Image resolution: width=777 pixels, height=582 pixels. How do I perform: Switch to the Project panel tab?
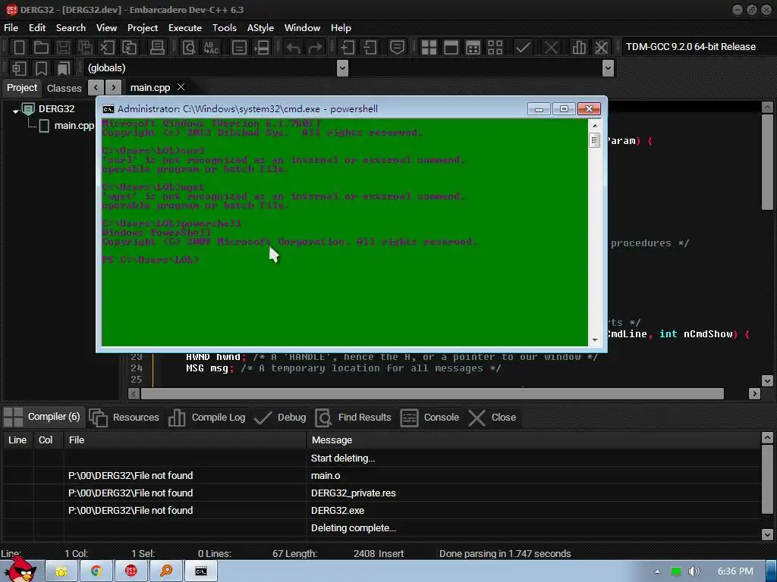click(x=22, y=88)
